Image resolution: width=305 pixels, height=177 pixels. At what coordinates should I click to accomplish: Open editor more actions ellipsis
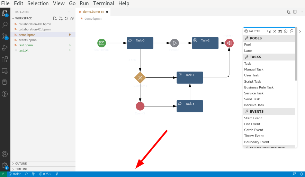[301, 12]
